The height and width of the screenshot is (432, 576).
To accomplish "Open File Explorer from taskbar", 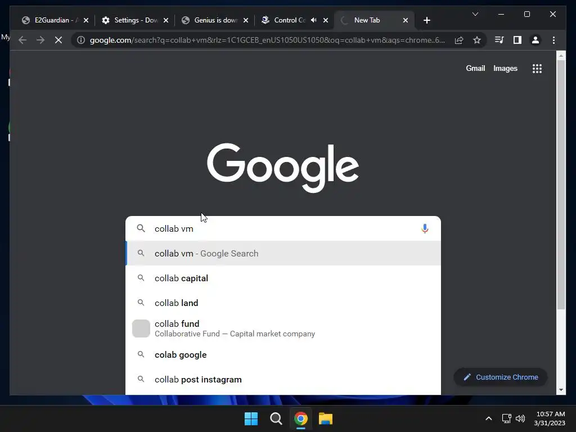I will 326,418.
